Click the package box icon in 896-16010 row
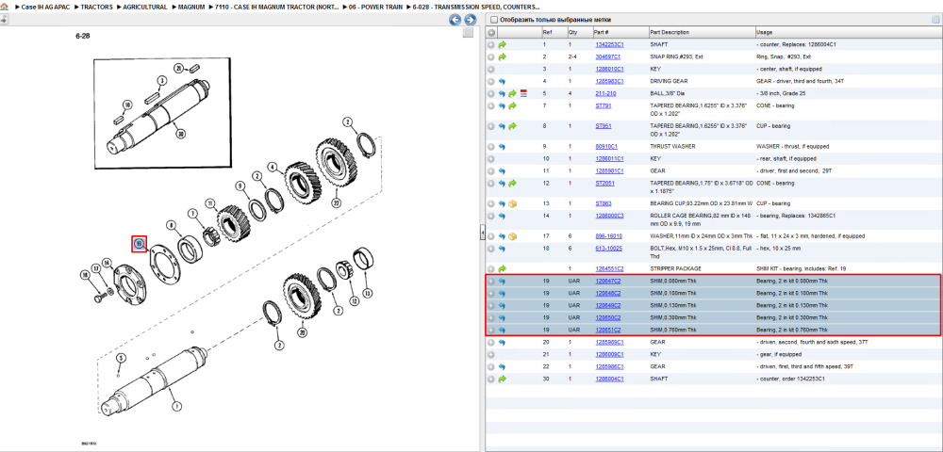The height and width of the screenshot is (452, 943). coord(512,236)
